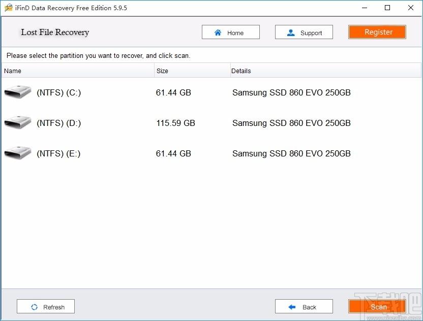
Task: Start Scan of selected partition
Action: coord(377,306)
